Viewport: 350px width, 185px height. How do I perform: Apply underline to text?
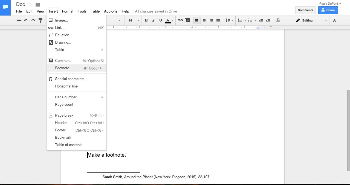tap(161, 20)
